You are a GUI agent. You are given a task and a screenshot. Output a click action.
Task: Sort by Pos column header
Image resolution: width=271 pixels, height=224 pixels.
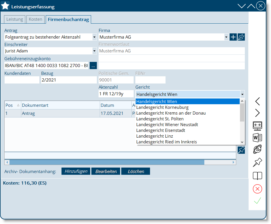coord(13,105)
